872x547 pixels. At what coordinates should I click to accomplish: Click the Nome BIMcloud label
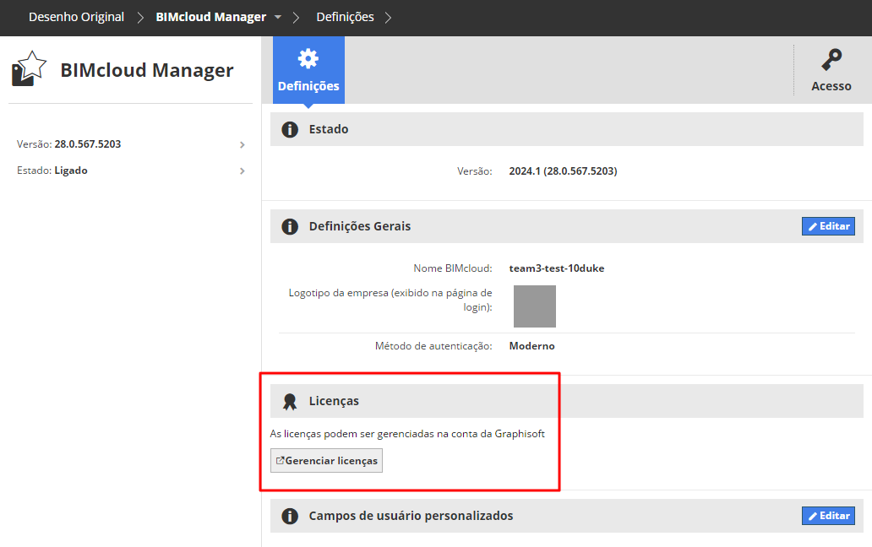pos(453,268)
